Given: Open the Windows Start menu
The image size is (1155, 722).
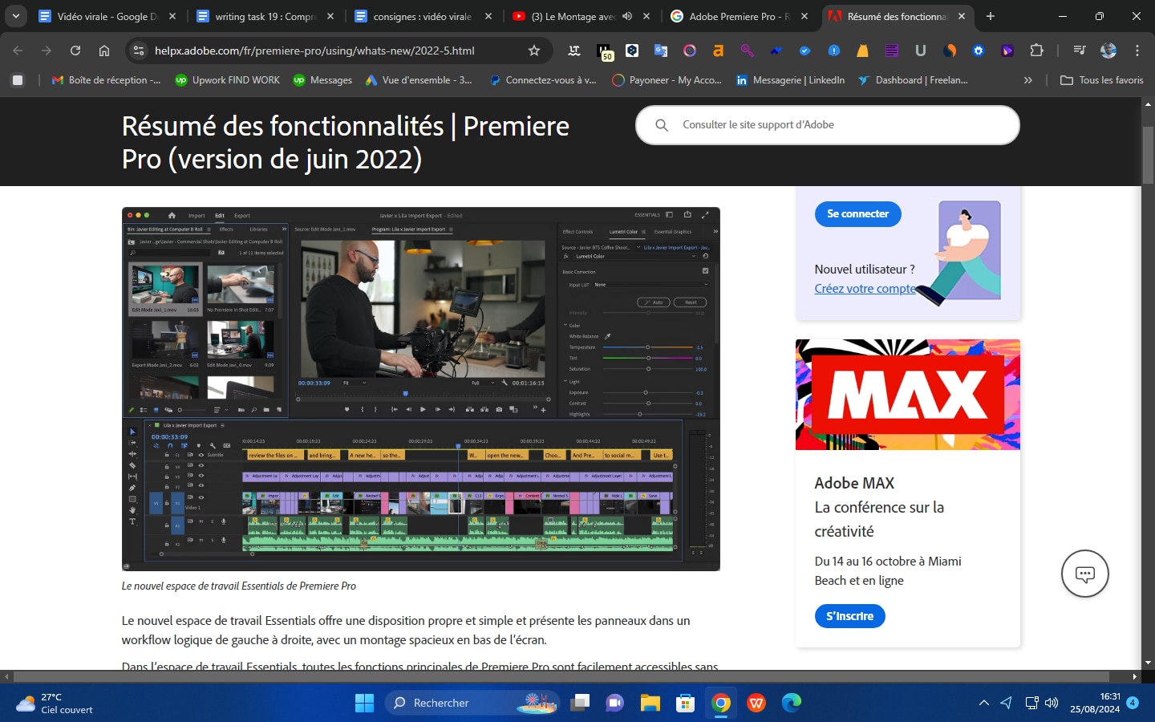Looking at the screenshot, I should (x=364, y=704).
